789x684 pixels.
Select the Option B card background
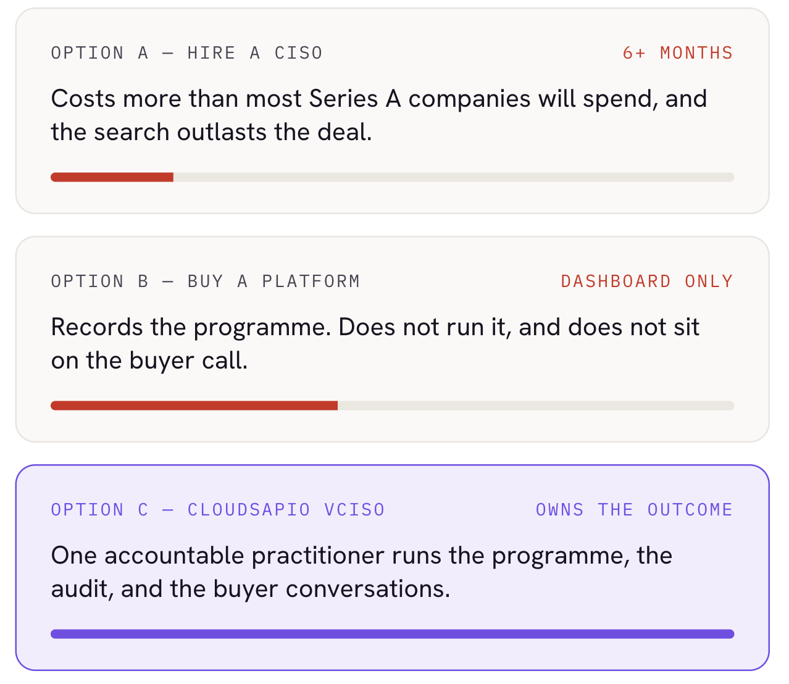point(393,339)
